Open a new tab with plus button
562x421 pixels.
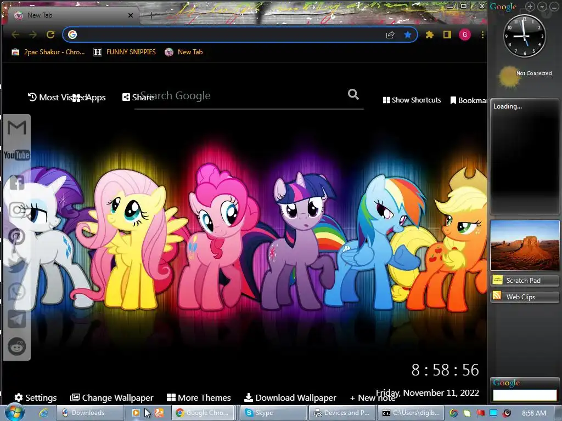pyautogui.click(x=151, y=15)
